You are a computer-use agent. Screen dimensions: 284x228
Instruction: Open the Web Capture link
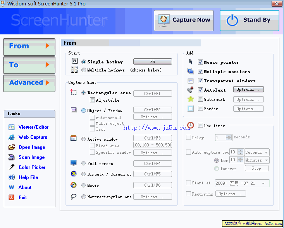[x=33, y=137]
